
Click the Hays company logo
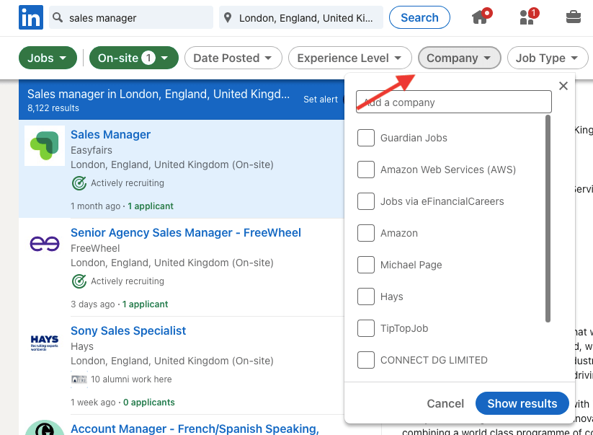tap(45, 343)
